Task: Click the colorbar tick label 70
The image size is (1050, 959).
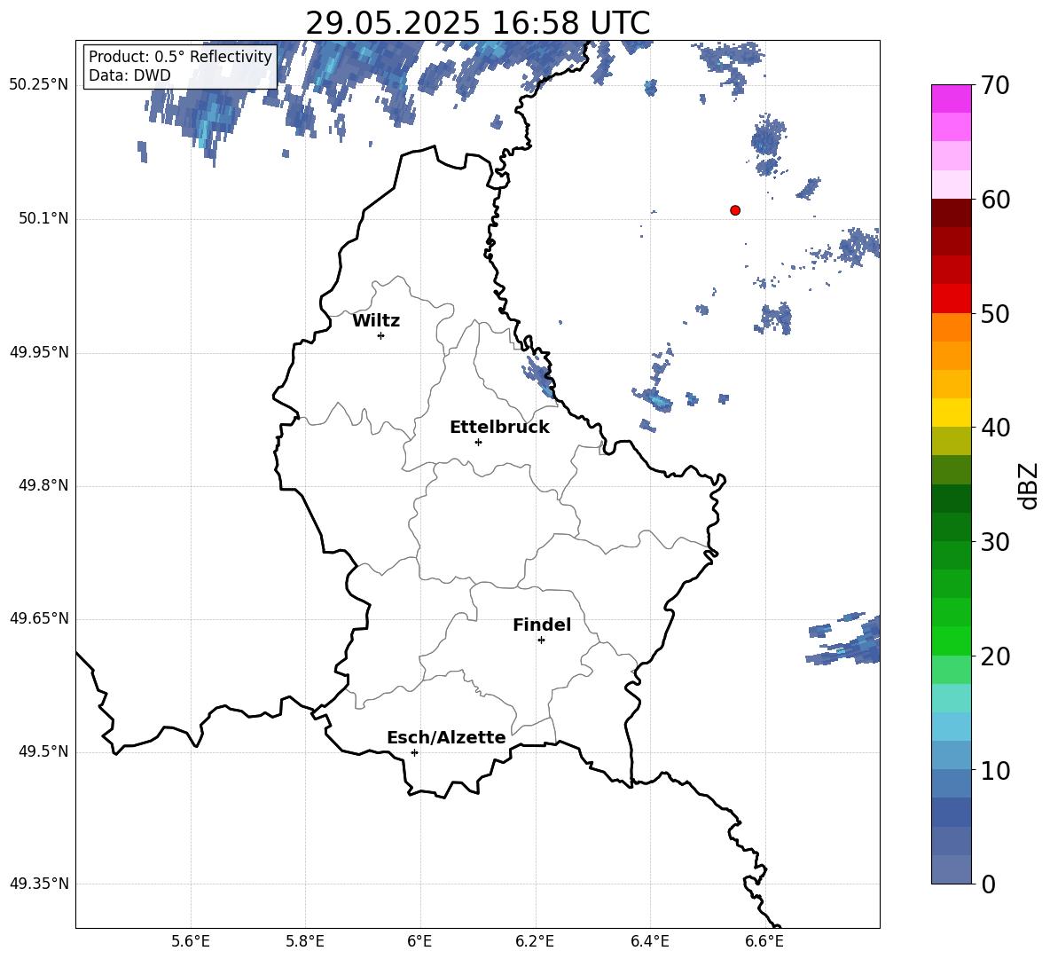Action: pos(995,86)
